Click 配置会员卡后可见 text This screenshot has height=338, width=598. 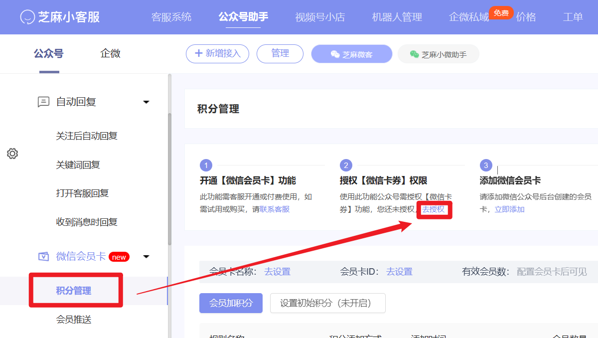pyautogui.click(x=552, y=272)
